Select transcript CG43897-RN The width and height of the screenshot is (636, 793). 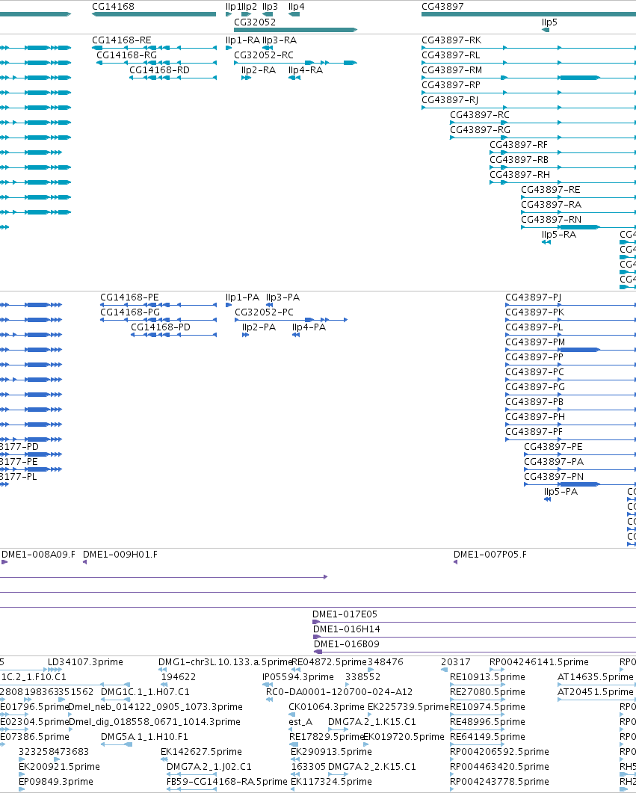pos(551,220)
